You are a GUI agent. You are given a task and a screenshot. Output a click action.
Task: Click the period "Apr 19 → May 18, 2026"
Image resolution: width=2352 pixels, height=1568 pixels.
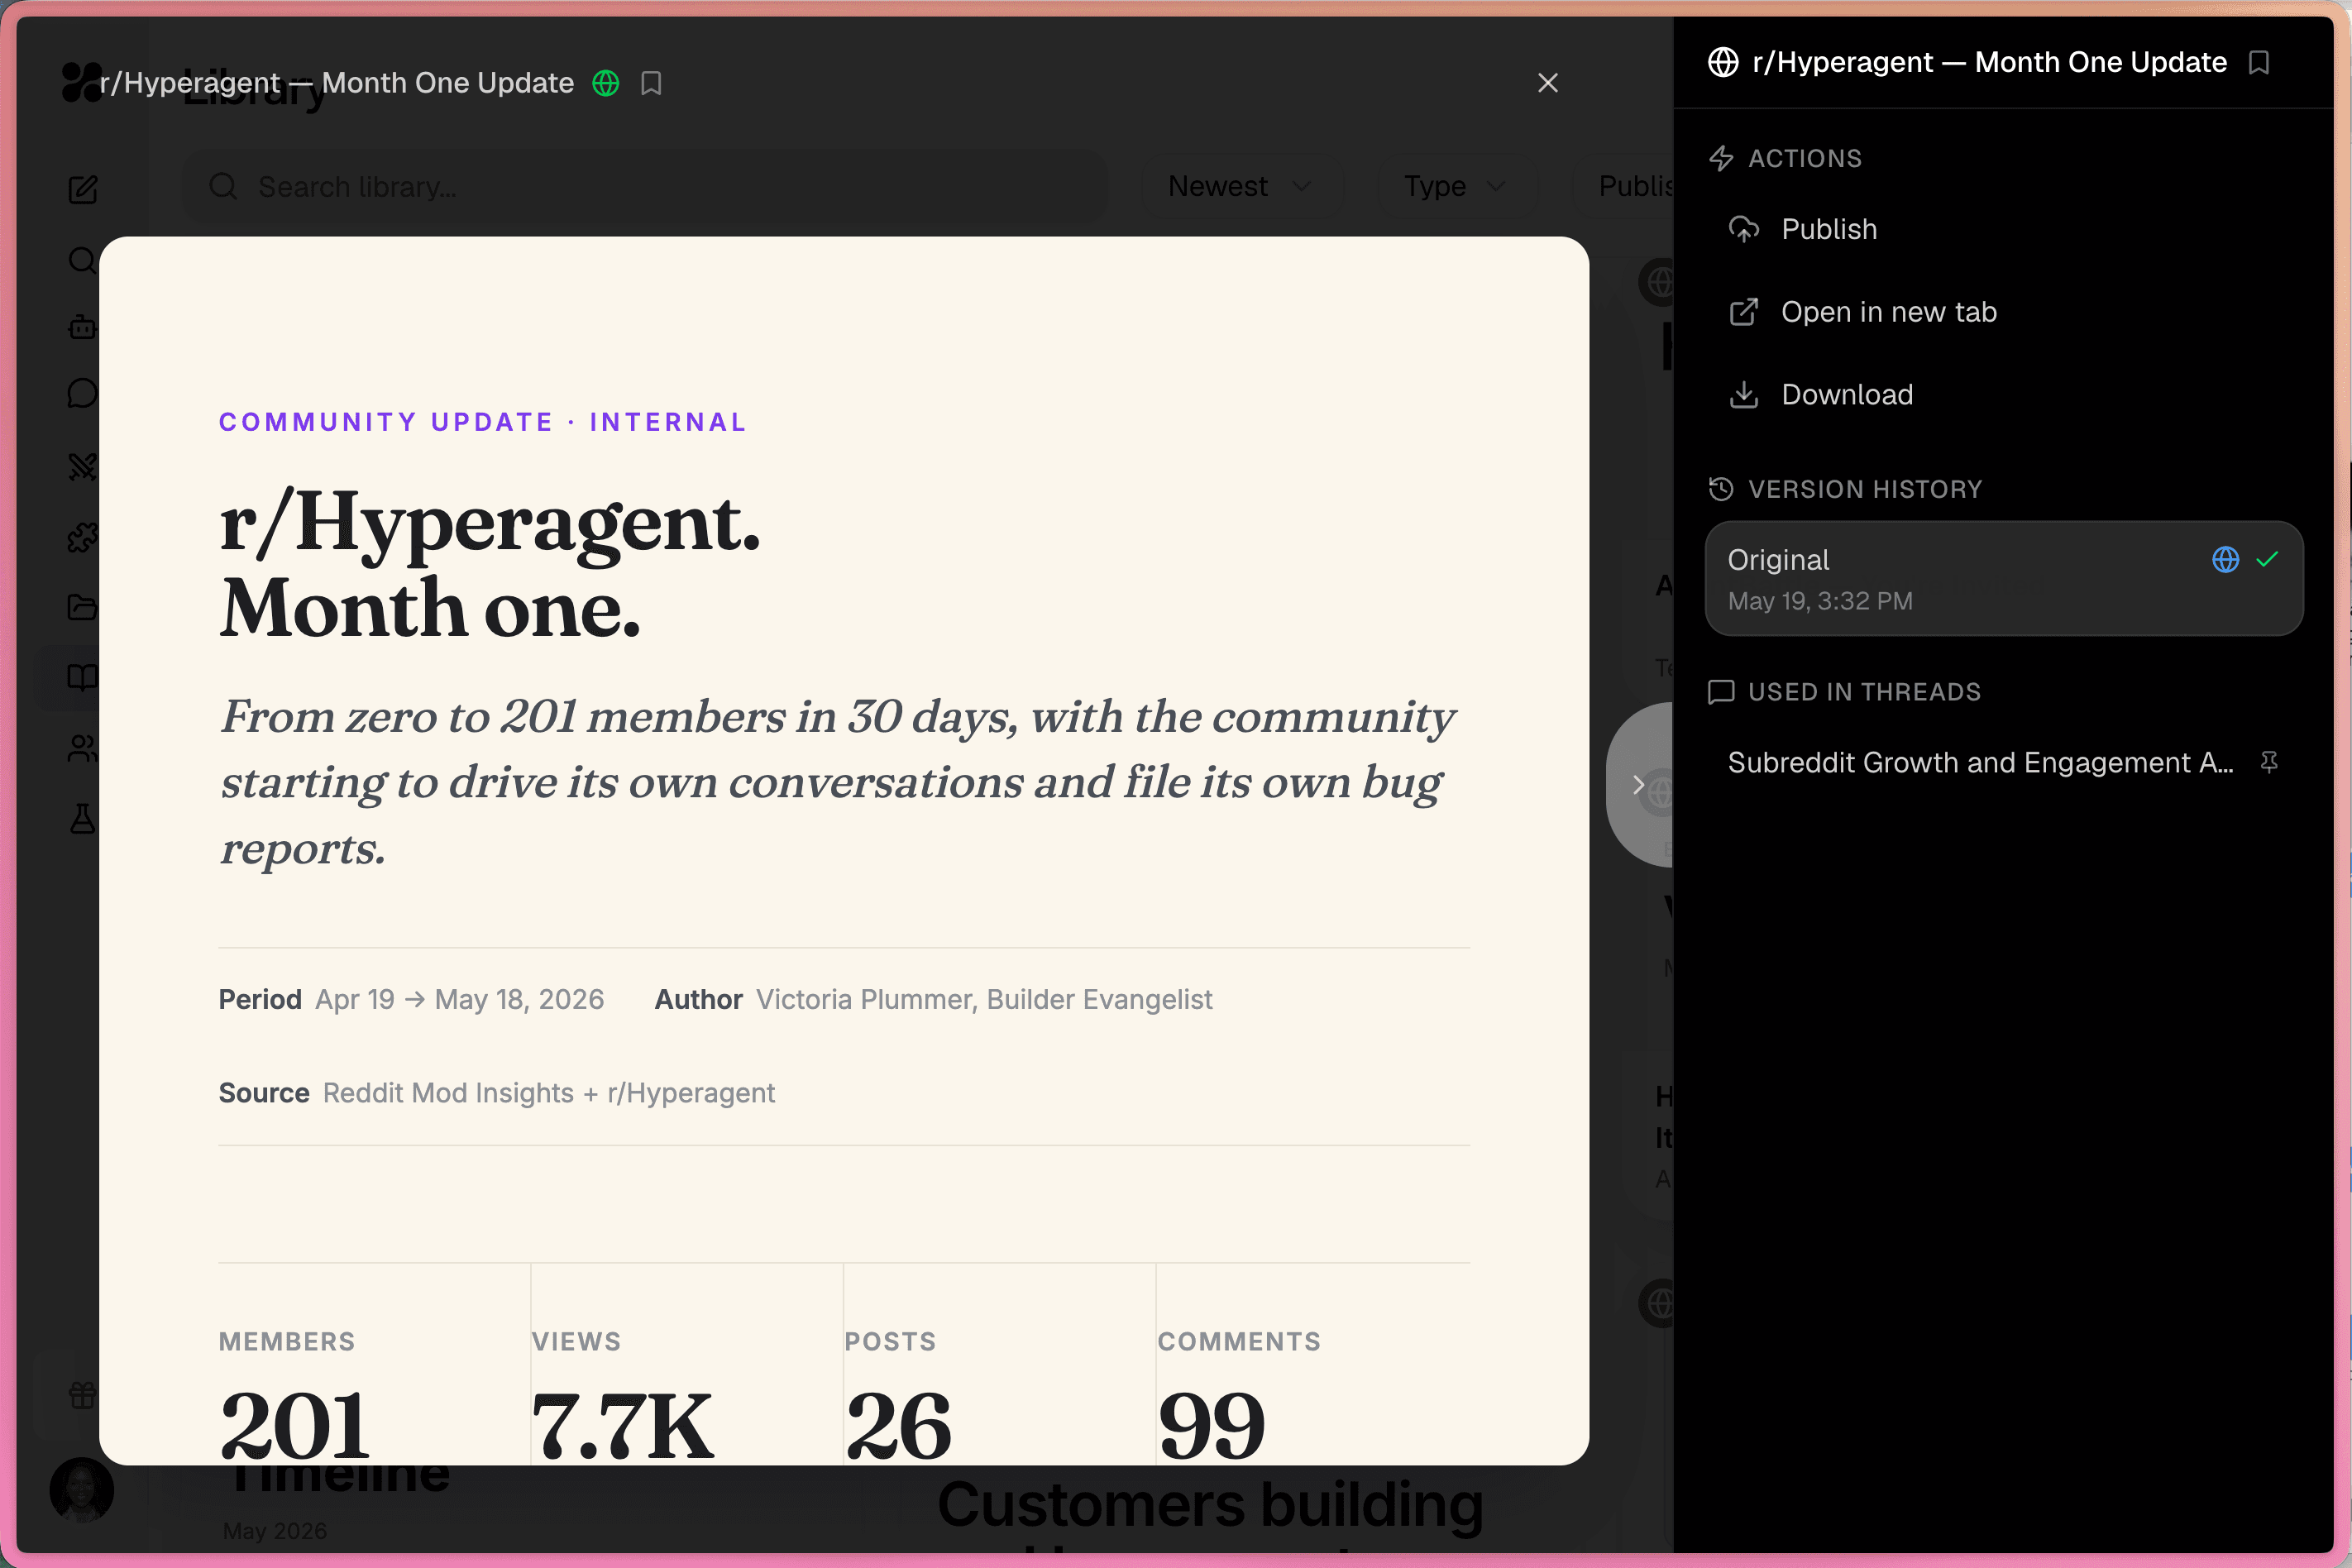(x=460, y=1000)
